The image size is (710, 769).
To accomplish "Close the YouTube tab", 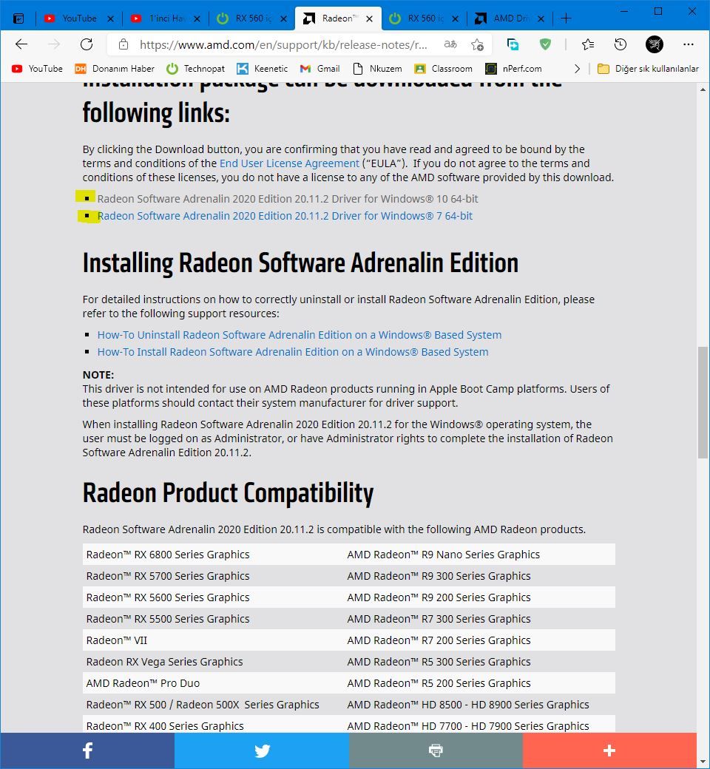I will 110,18.
